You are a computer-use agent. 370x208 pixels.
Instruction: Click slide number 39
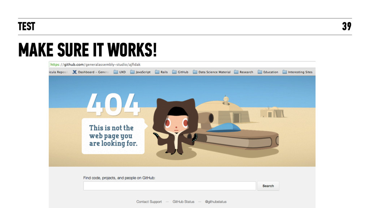point(347,26)
